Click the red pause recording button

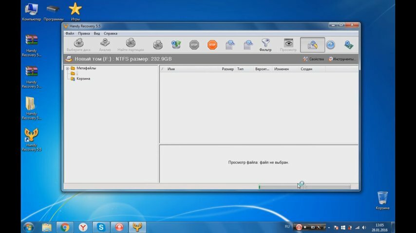coord(299,227)
